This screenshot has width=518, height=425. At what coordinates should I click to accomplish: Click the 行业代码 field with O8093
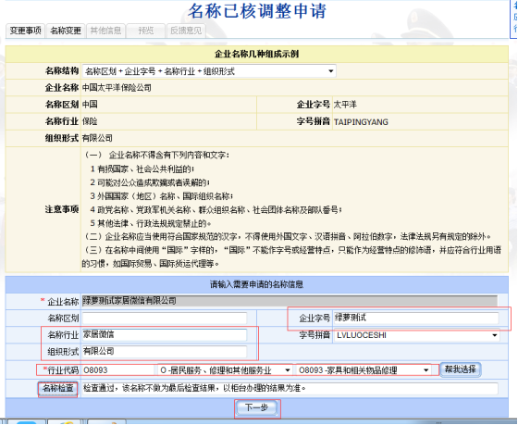[119, 370]
